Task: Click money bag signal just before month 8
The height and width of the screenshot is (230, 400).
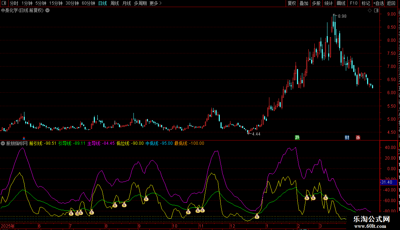Action: [x=92, y=212]
